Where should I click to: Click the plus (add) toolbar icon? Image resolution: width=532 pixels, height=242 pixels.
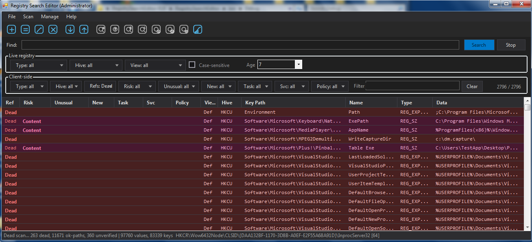click(12, 29)
